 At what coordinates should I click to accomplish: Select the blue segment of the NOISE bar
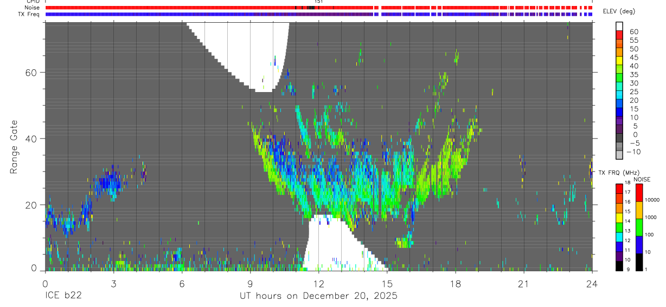pyautogui.click(x=639, y=245)
